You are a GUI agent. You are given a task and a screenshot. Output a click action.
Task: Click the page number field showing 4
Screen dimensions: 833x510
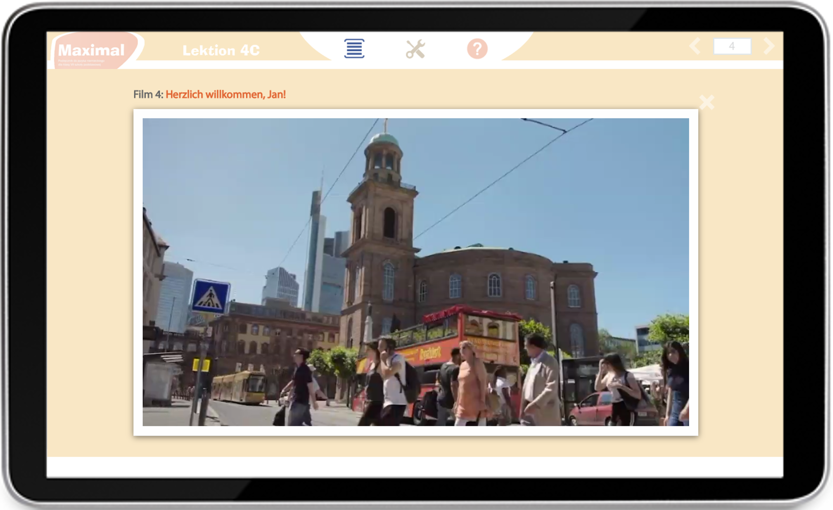731,46
